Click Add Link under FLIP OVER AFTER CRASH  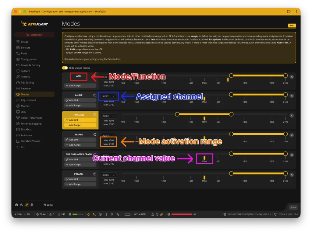click(80, 159)
